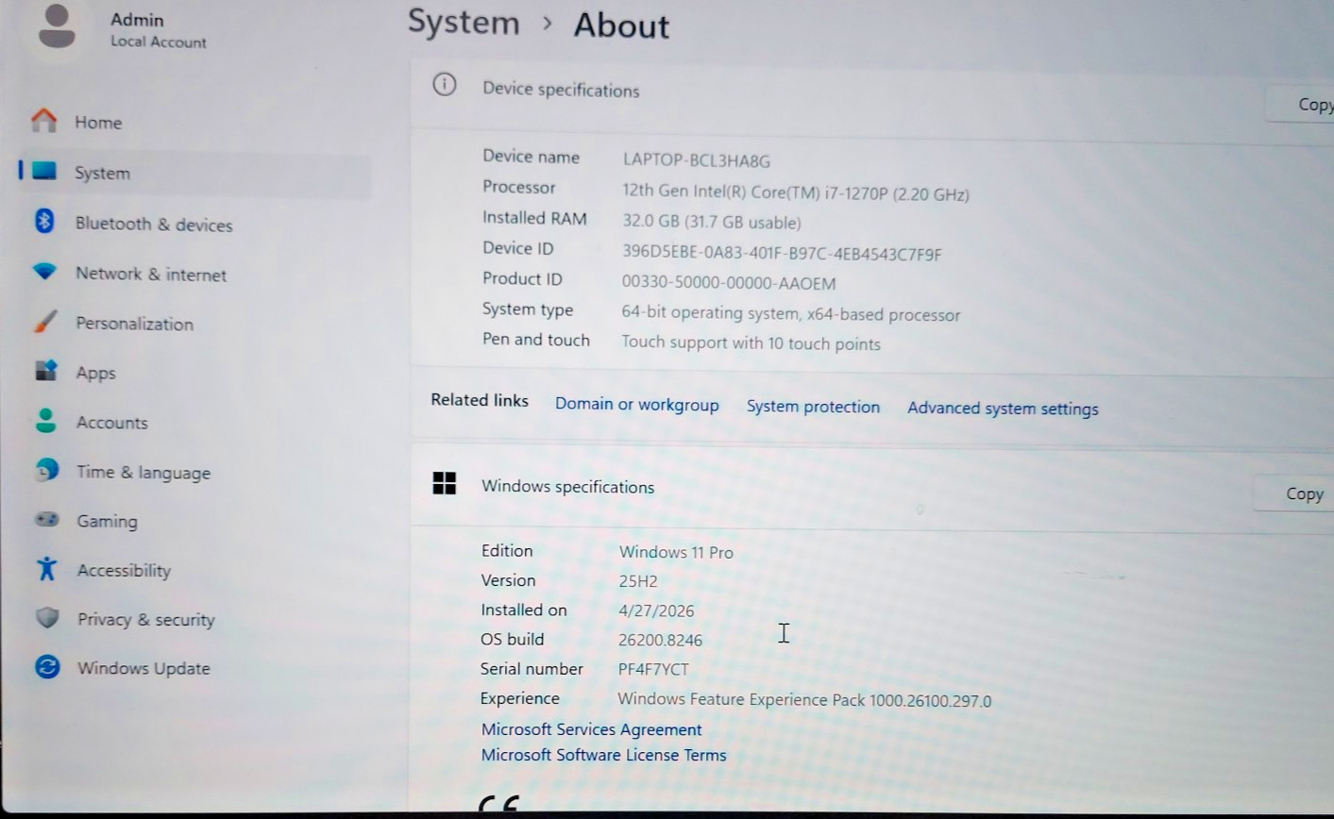Collapse the Windows specifications header
Screen dimensions: 1334x819
872,489
